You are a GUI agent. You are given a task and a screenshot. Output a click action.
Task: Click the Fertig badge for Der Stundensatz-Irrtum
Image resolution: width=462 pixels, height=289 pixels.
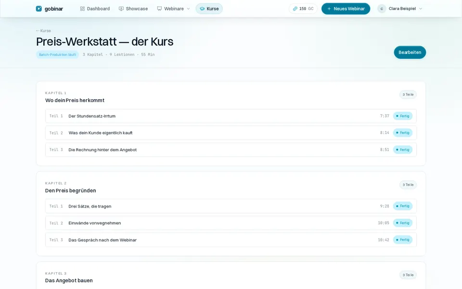click(x=403, y=116)
